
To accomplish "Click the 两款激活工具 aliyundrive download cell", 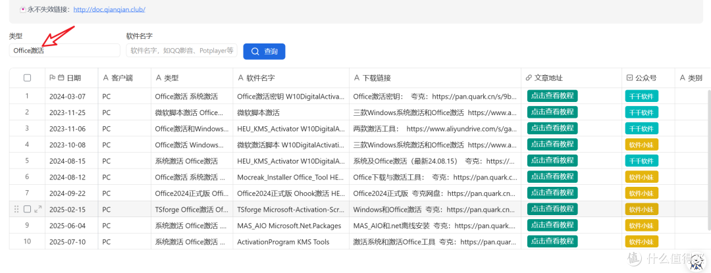I will pos(435,128).
